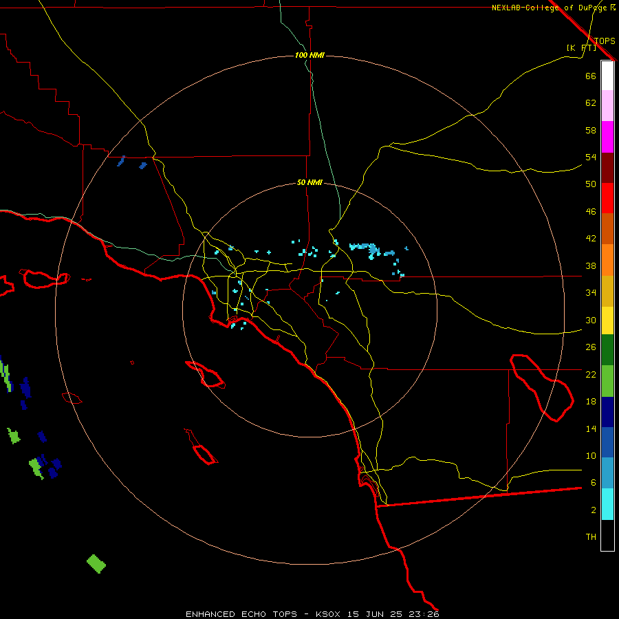Click the legend value 58
Screen dimensions: 619x619
[x=591, y=130]
